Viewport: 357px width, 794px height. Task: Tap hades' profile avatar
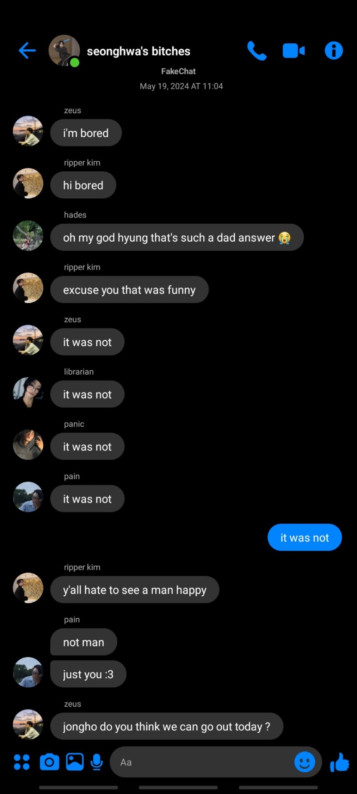[x=28, y=236]
